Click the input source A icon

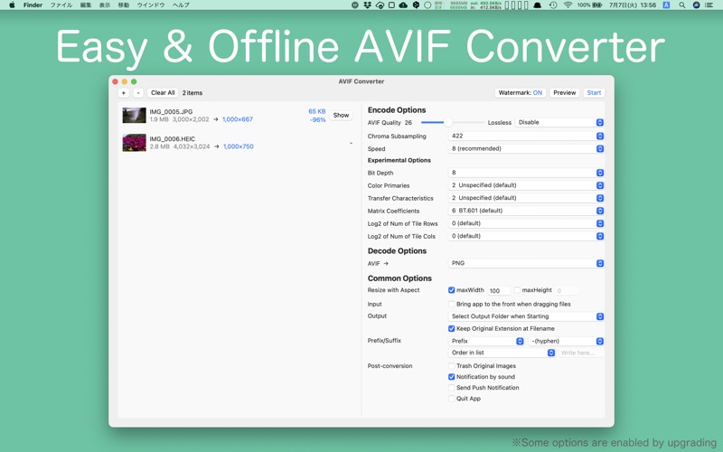click(x=666, y=5)
